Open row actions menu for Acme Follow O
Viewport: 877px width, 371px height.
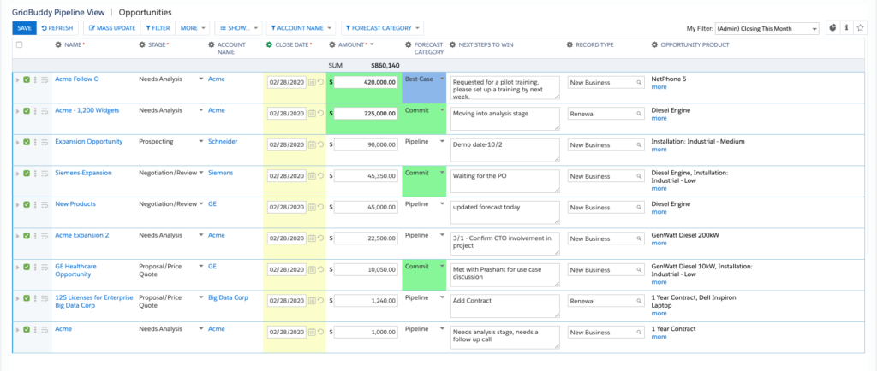coord(35,79)
